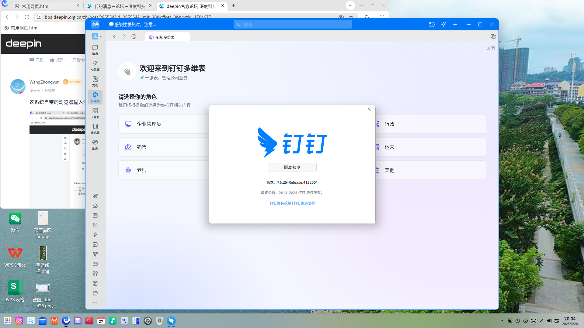Click the pop-out window icon near 钉钉多维表 tab
Screen dimensions: 584x328
pyautogui.click(x=493, y=36)
